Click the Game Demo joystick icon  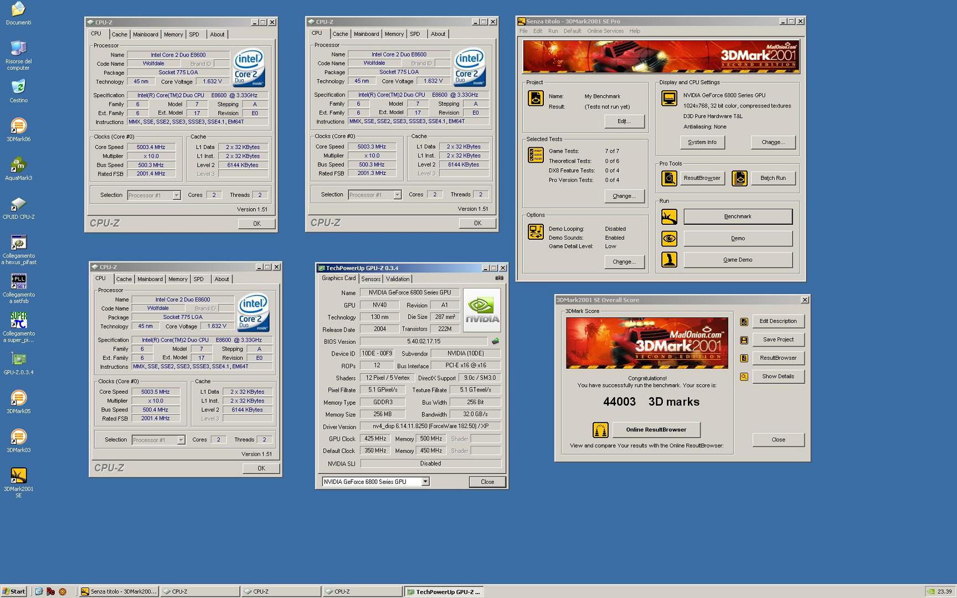pyautogui.click(x=669, y=260)
